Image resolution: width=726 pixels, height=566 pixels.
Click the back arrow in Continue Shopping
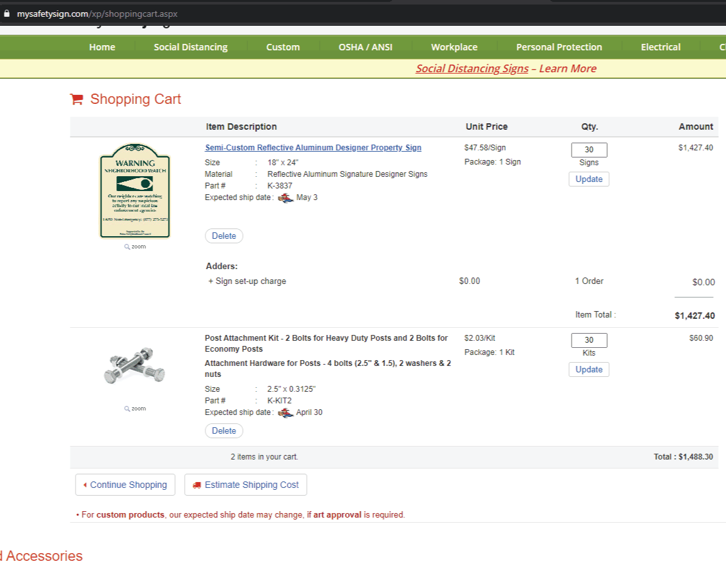point(85,485)
